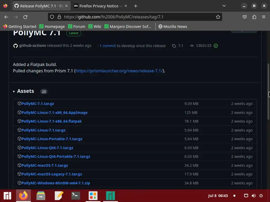The image size is (270, 202).
Task: Open a new browser tab
Action: pyautogui.click(x=136, y=6)
